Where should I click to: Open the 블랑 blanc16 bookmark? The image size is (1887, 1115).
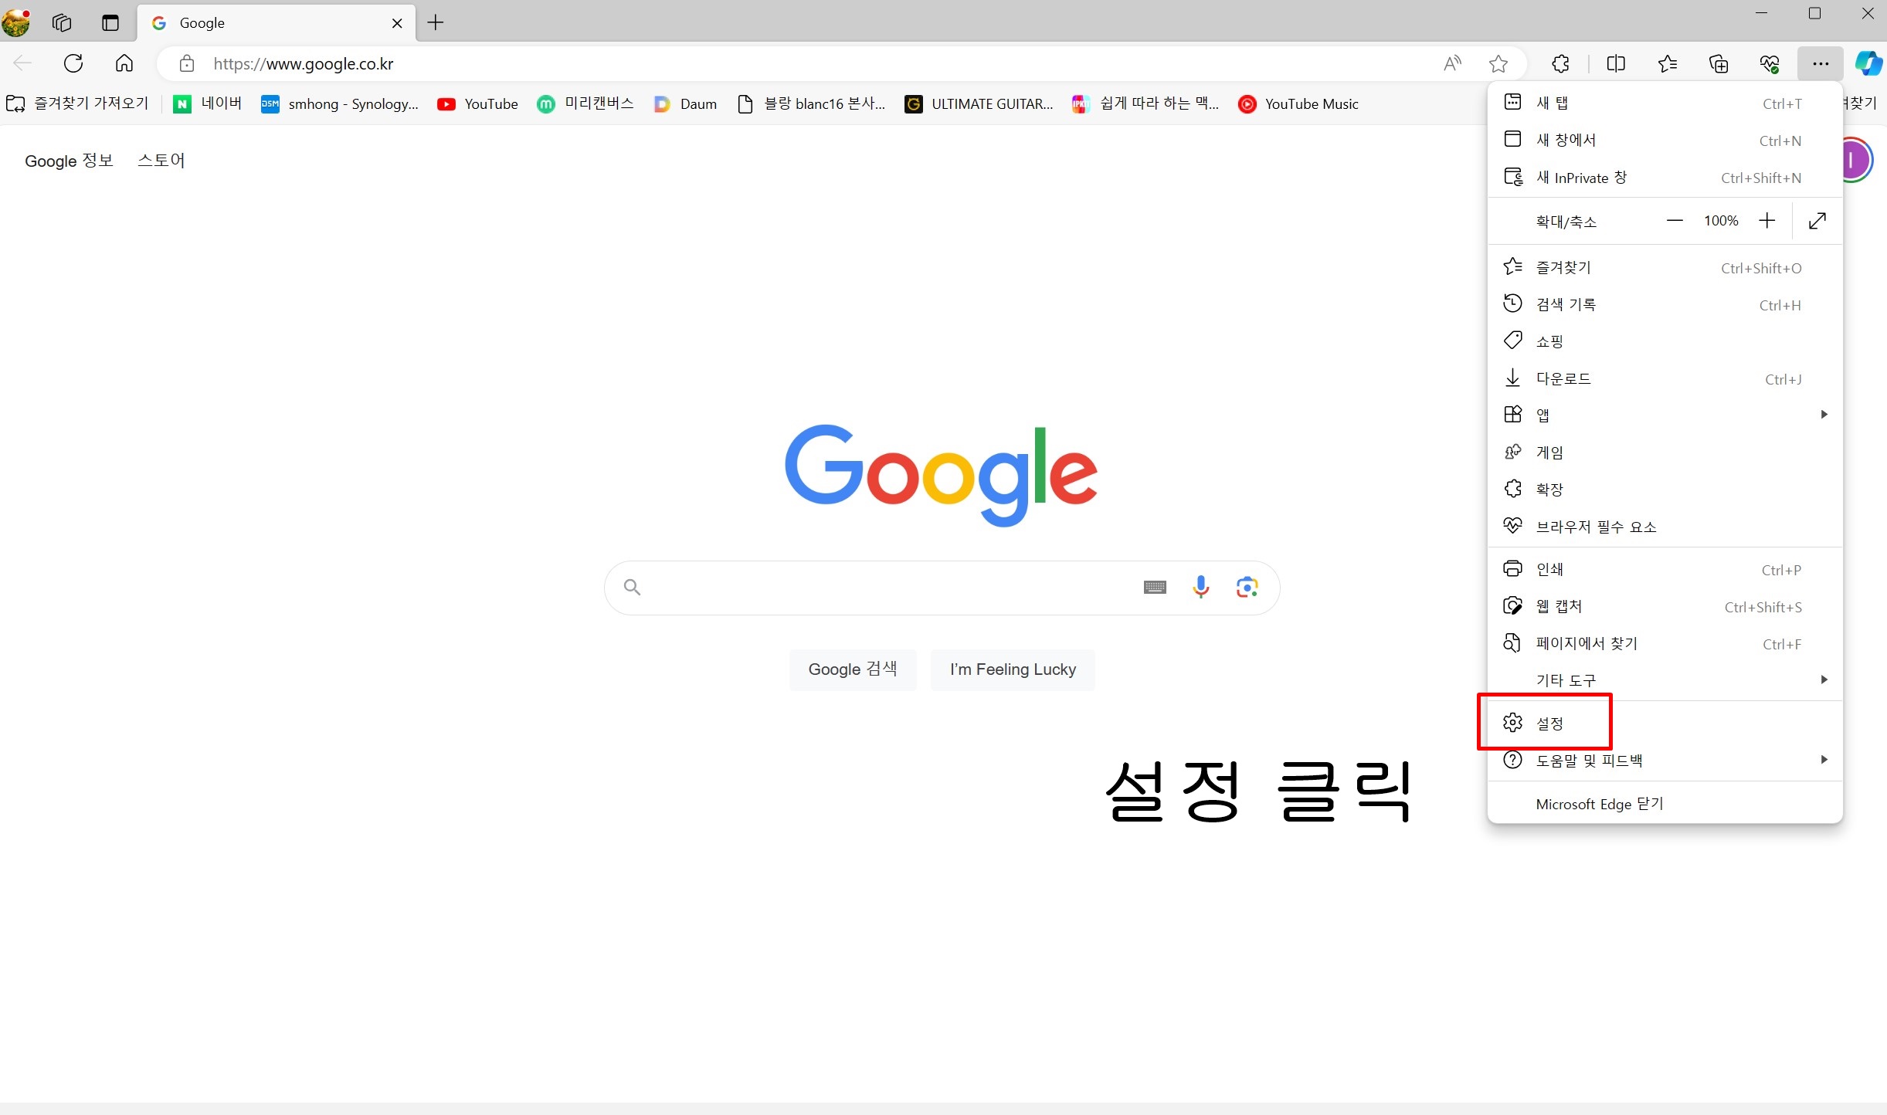pos(811,103)
